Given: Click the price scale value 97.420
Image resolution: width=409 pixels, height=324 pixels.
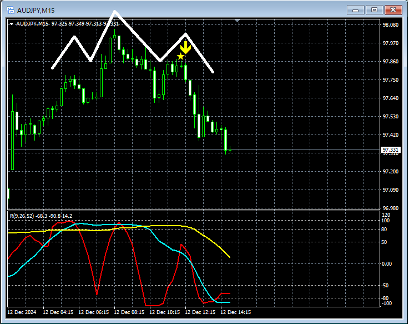Looking at the screenshot, I should point(391,135).
